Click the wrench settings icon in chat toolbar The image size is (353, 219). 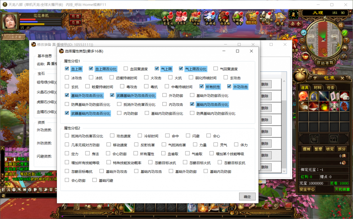coord(46,190)
